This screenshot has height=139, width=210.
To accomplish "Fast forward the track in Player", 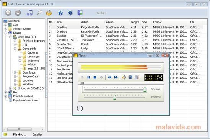I will point(116,77).
